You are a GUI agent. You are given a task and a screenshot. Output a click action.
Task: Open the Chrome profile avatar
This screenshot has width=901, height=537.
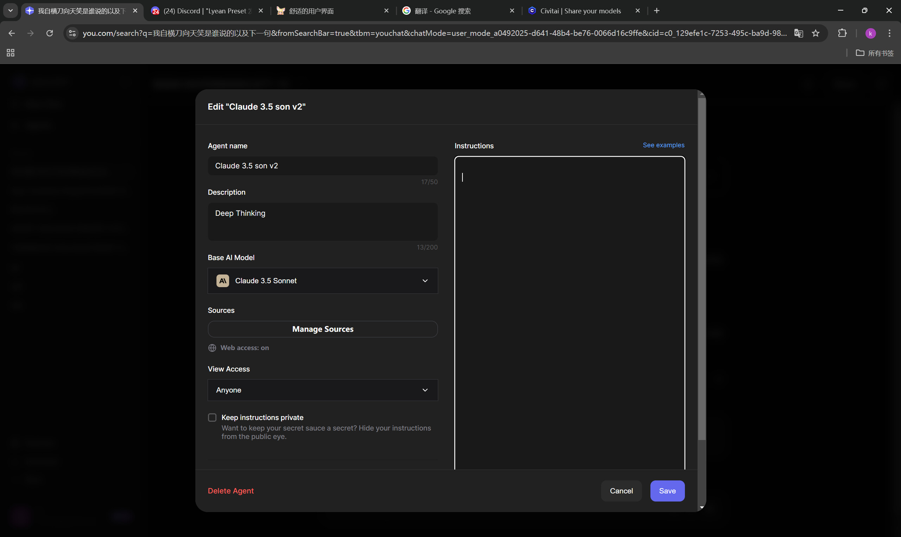tap(870, 33)
